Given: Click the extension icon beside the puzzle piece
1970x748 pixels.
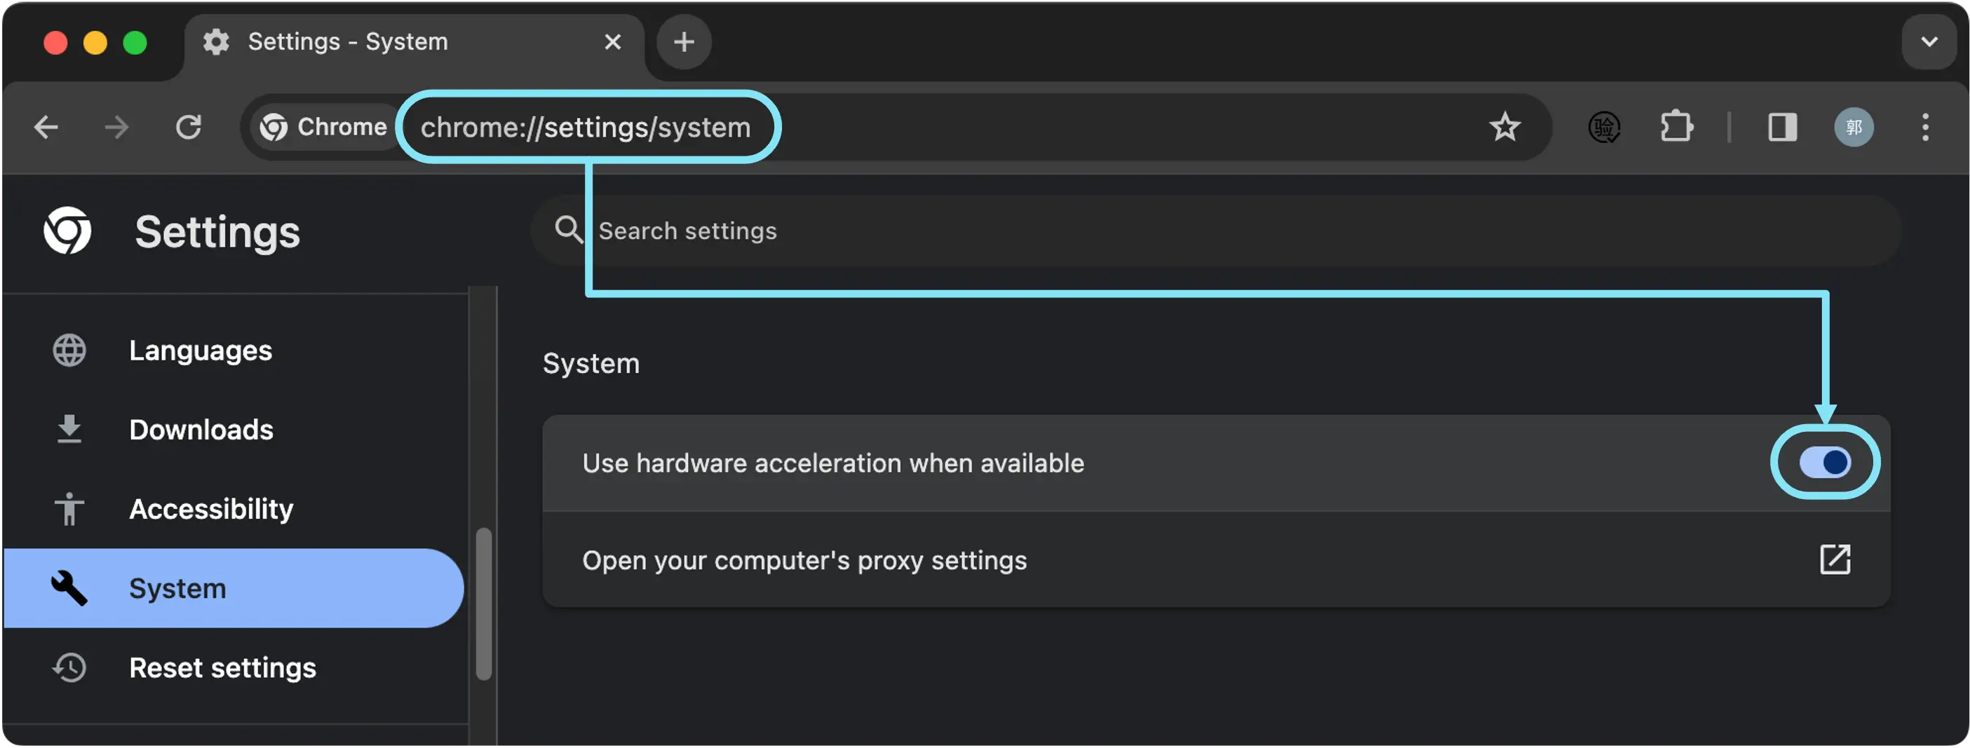Looking at the screenshot, I should point(1605,127).
